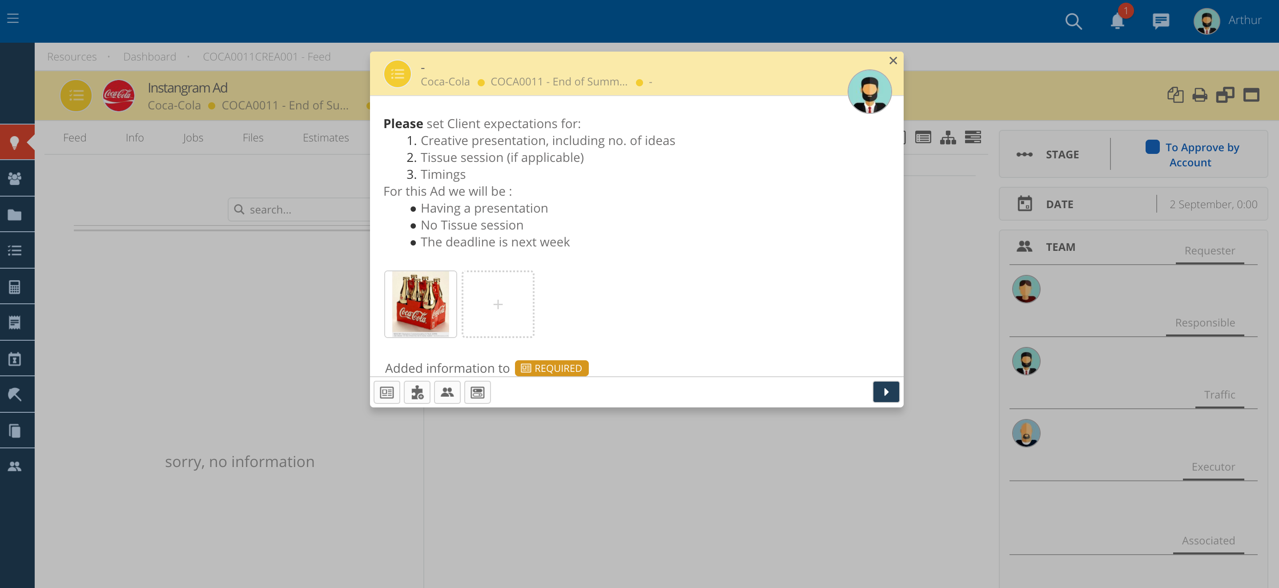
Task: Click the puzzle/integrations icon in composer
Action: pyautogui.click(x=417, y=392)
